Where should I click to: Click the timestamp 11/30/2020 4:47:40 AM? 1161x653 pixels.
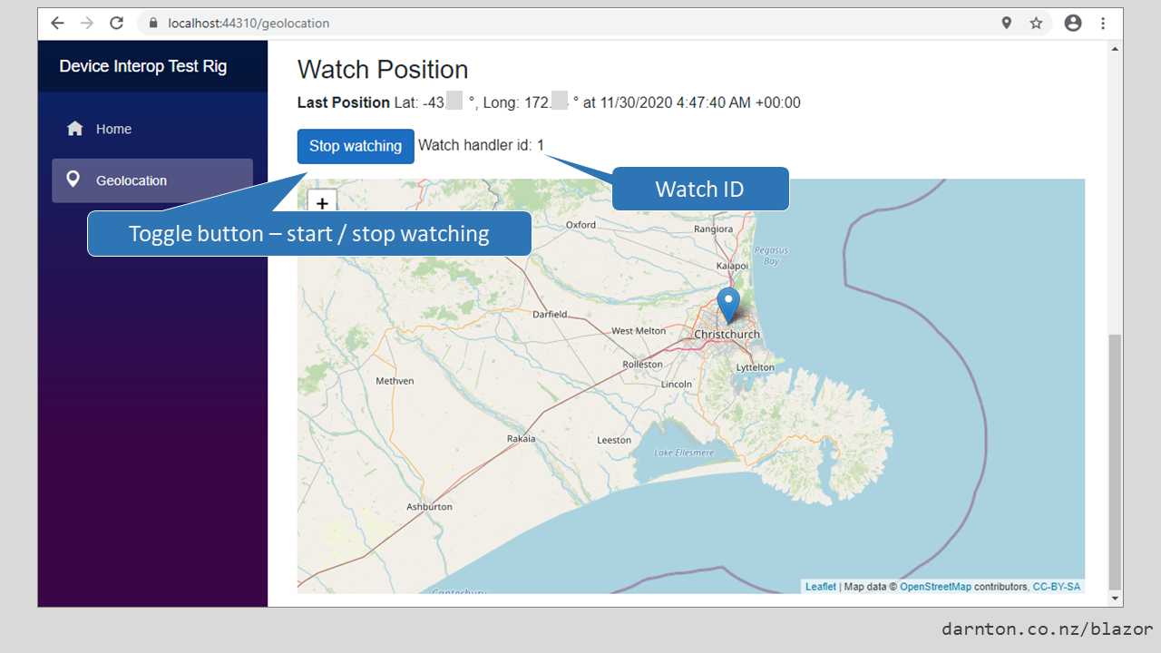coord(675,102)
